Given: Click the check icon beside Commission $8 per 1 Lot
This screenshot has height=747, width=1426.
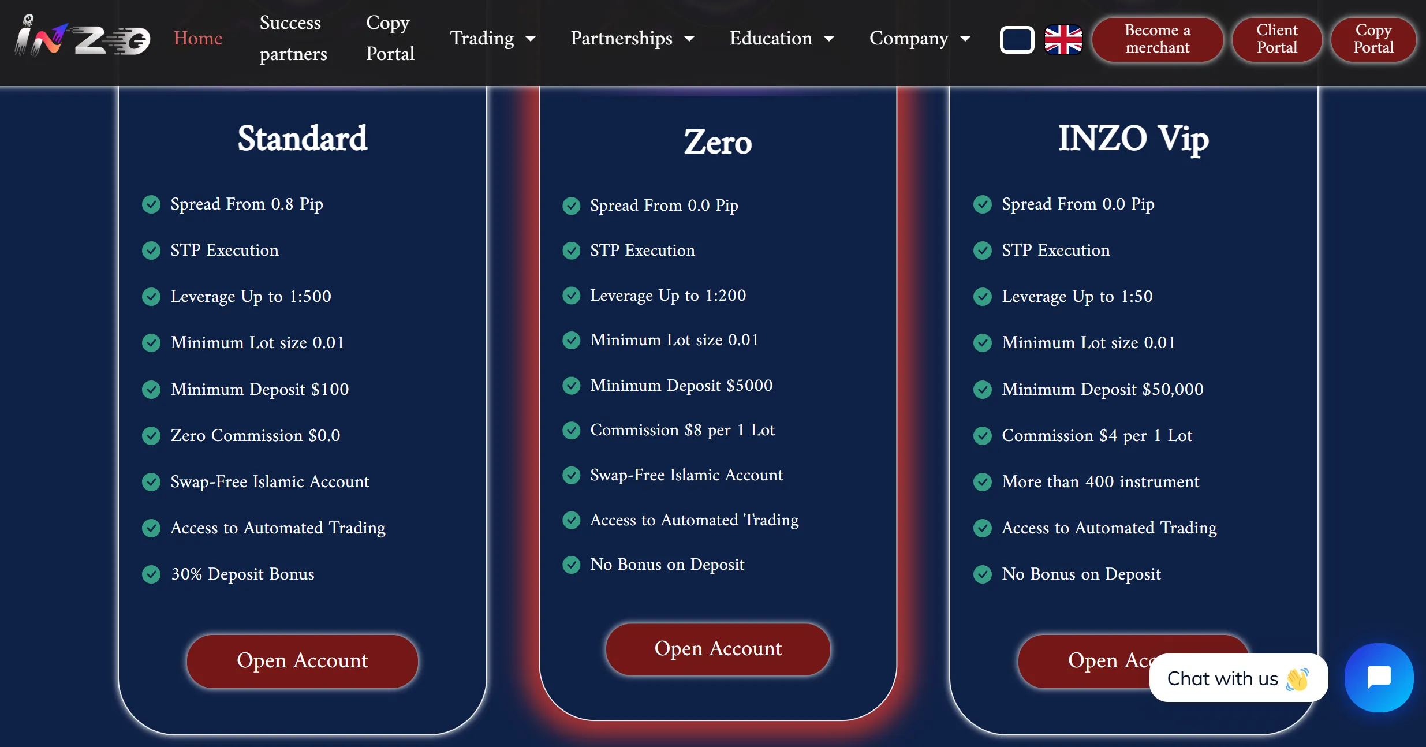Looking at the screenshot, I should tap(572, 430).
